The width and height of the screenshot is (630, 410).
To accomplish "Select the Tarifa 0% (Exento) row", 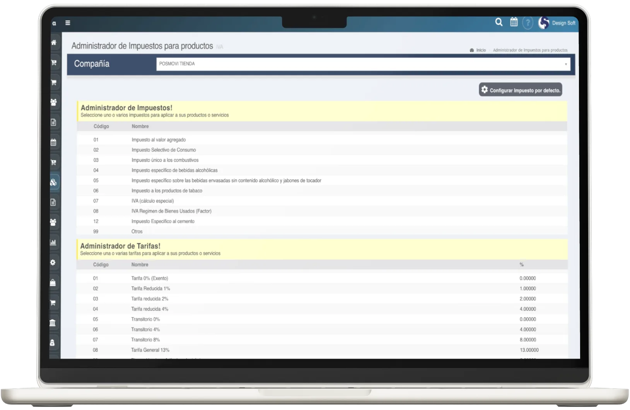I will coord(150,278).
